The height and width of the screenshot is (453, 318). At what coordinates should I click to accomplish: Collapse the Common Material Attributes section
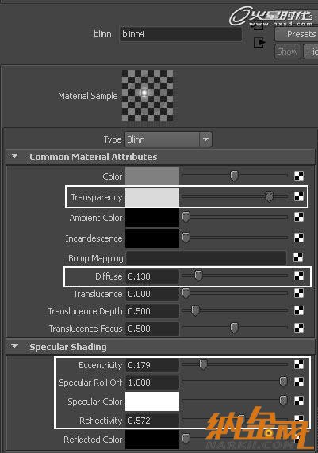[14, 156]
